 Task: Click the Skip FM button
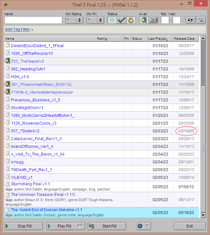[x=24, y=226]
